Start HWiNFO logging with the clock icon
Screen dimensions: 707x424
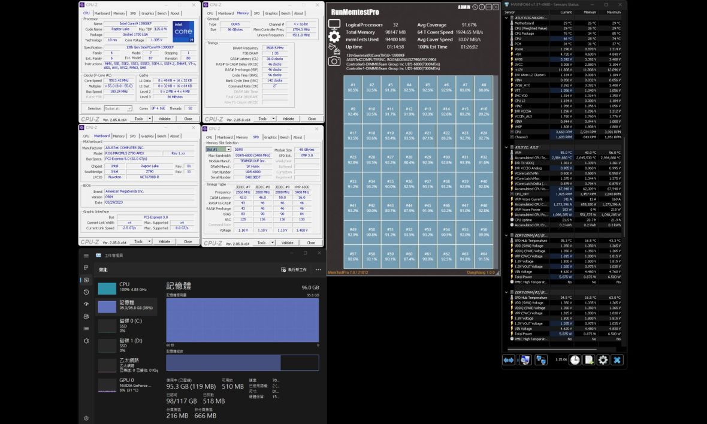(x=575, y=360)
